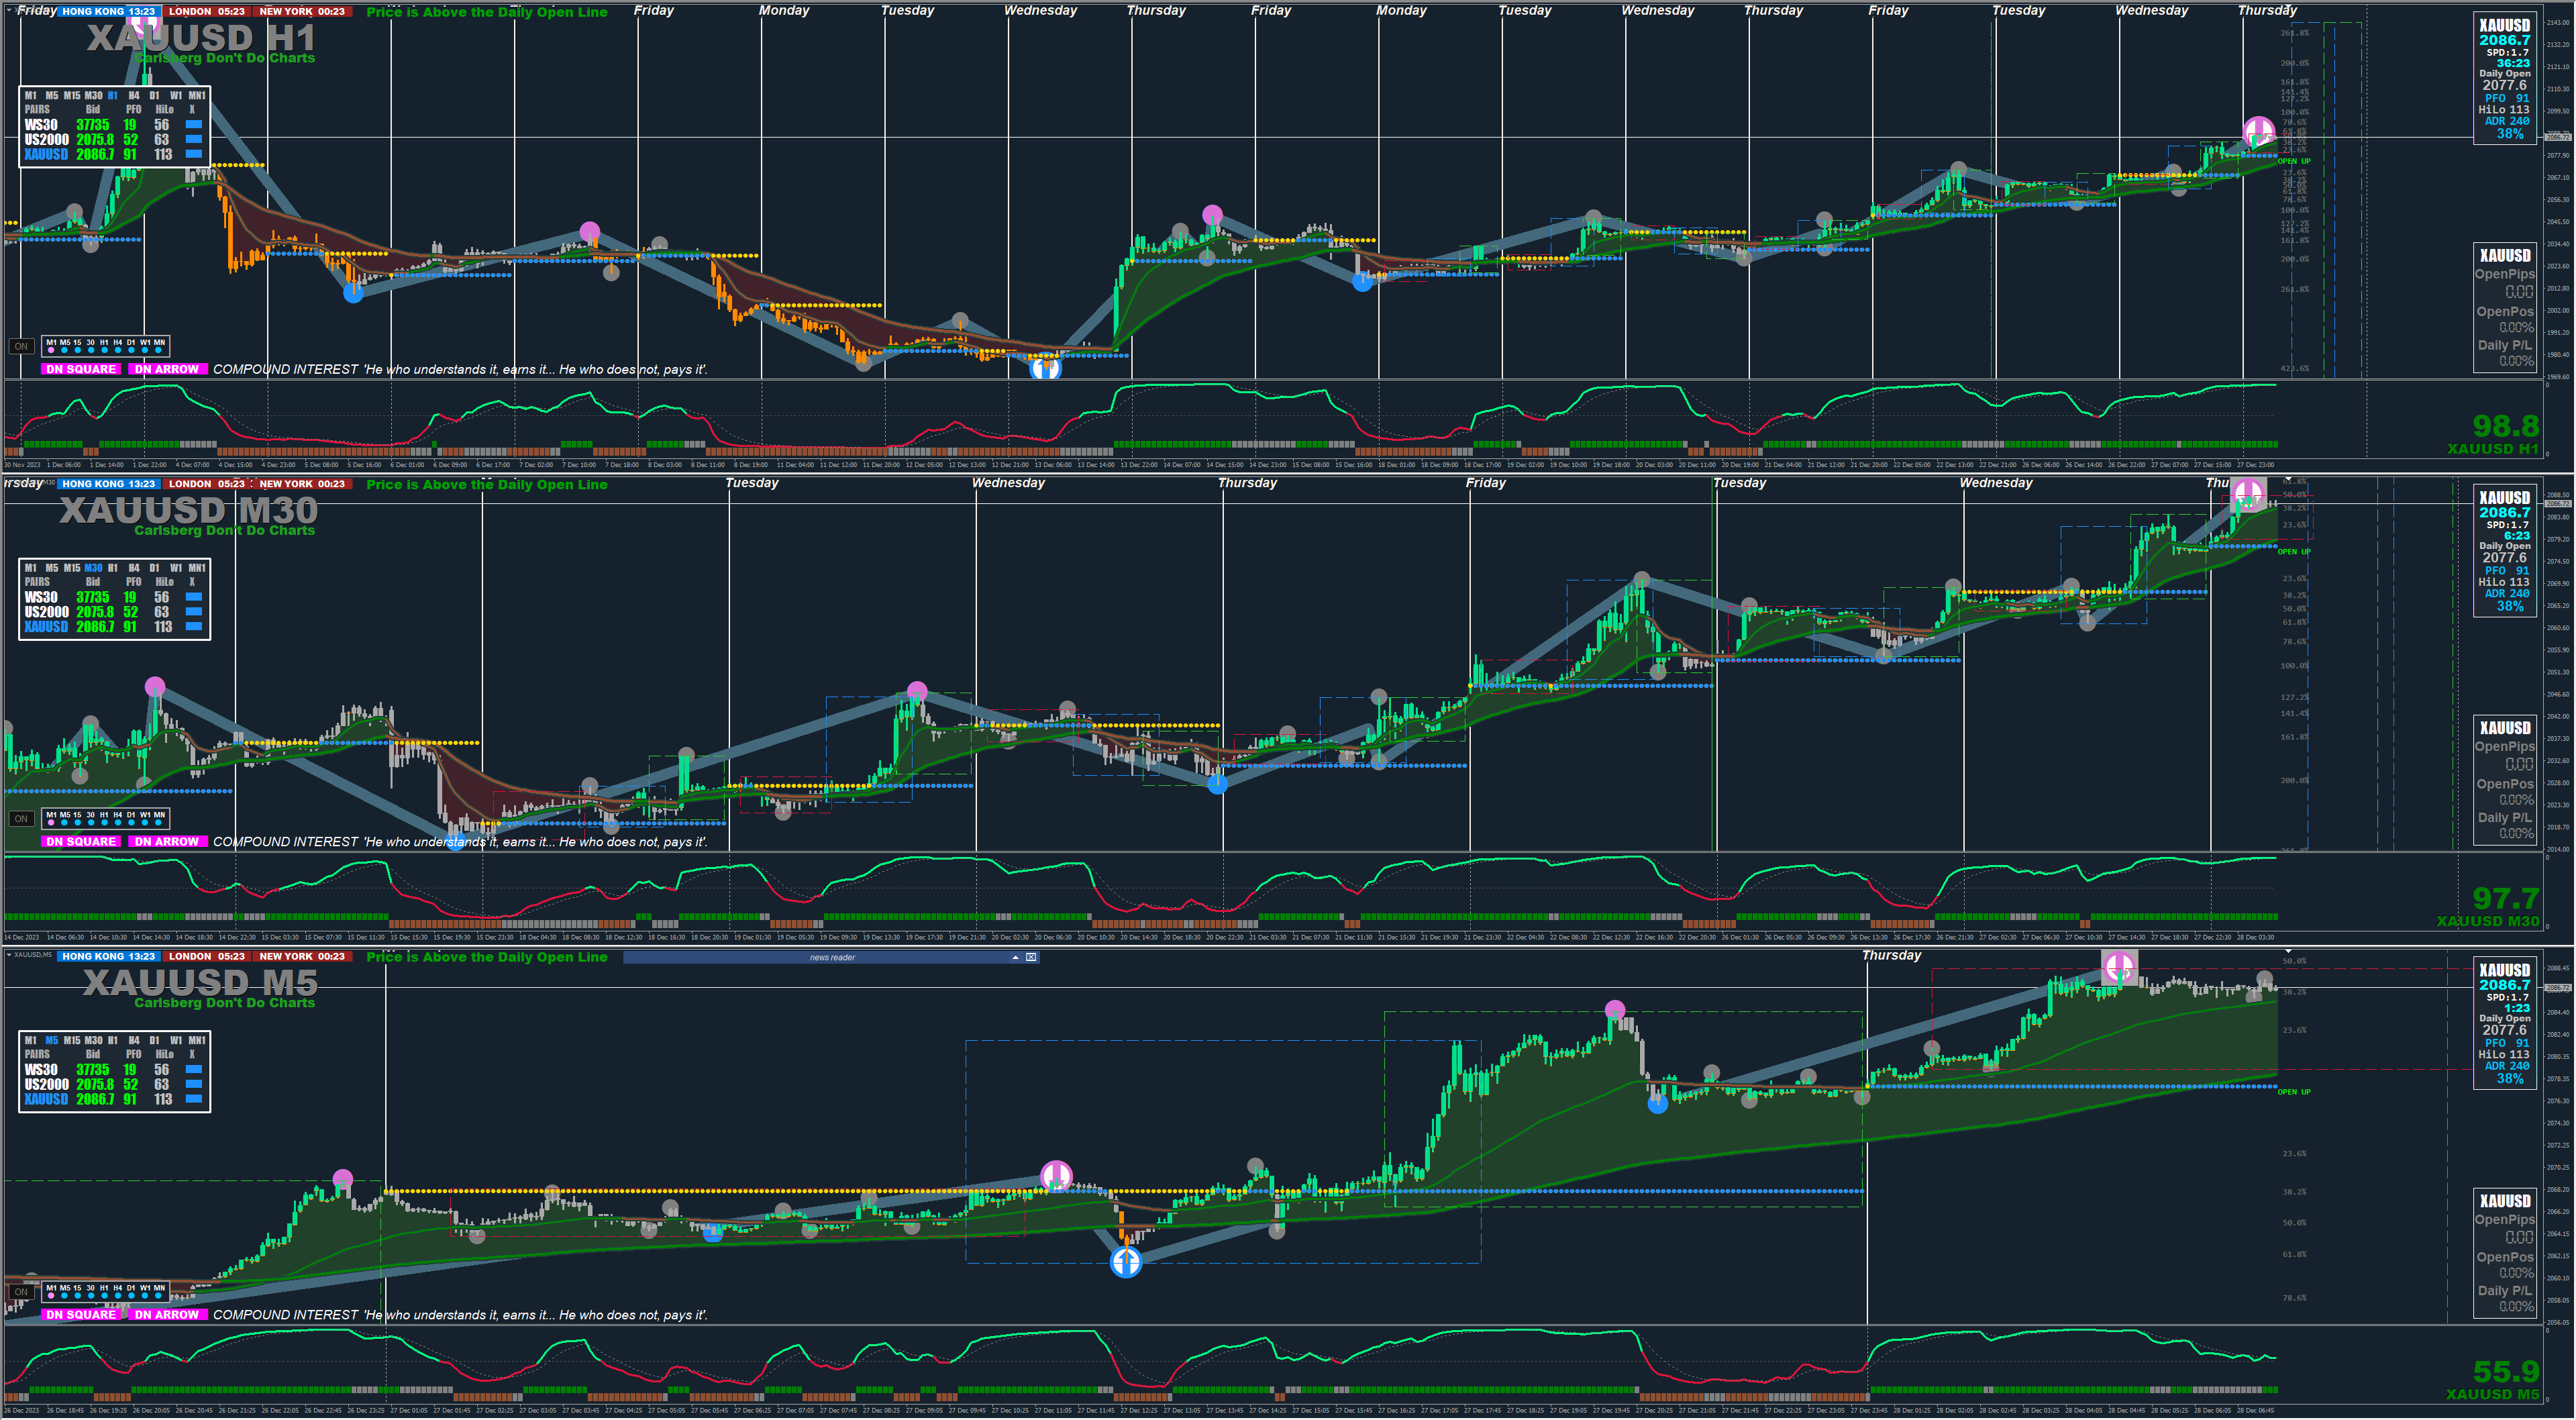2576x1420 pixels.
Task: Click magenta DN ARROW swatch in M5 chart
Action: click(167, 1315)
